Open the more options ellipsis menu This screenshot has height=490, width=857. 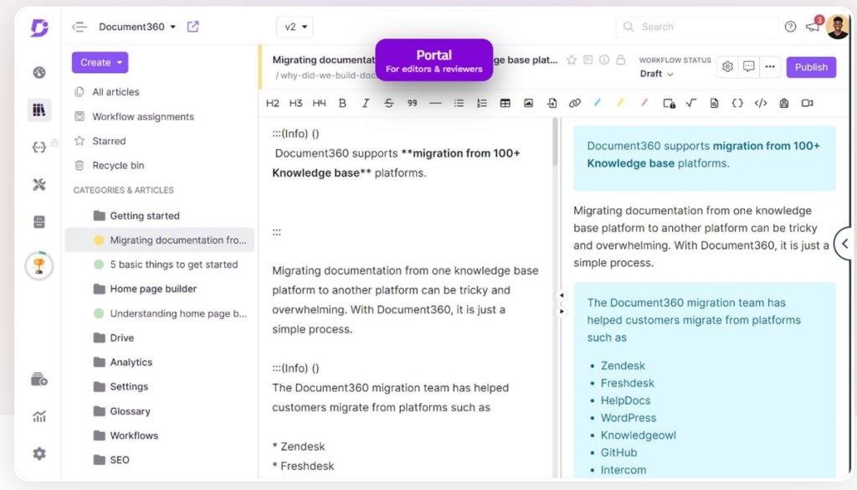coord(770,67)
